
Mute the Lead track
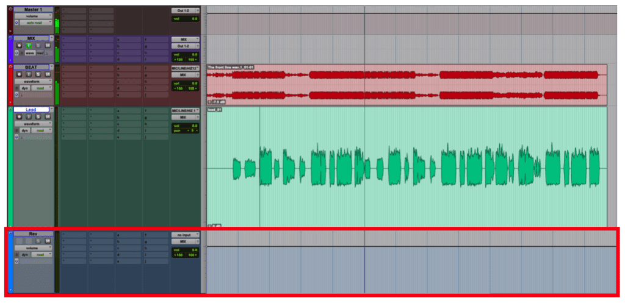(x=48, y=117)
